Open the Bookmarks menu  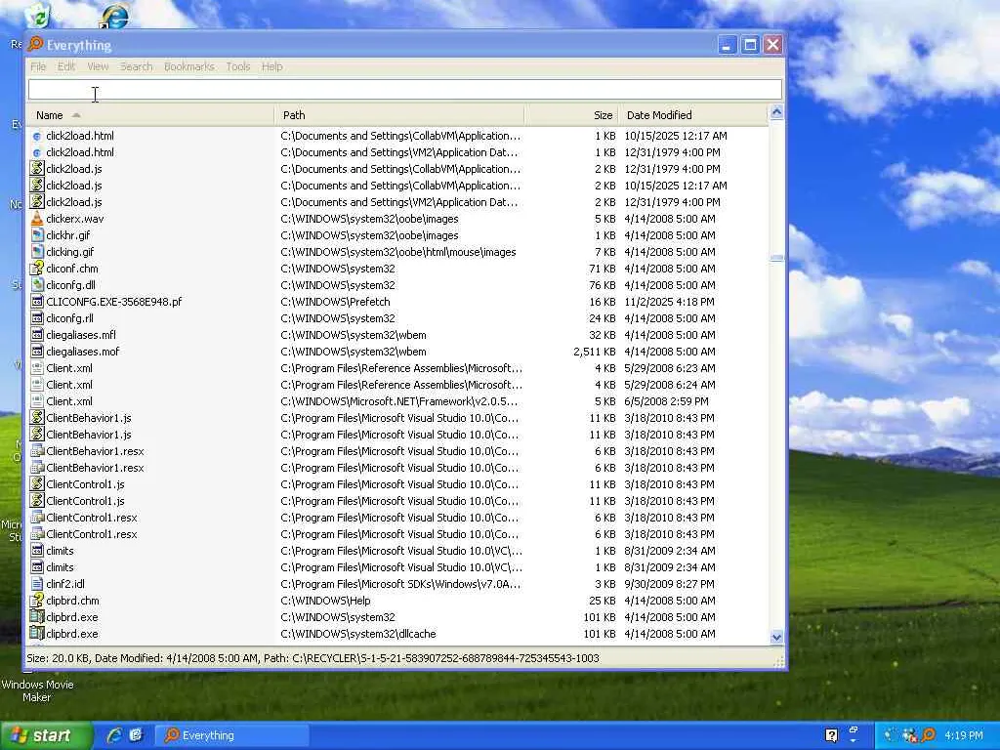(188, 66)
